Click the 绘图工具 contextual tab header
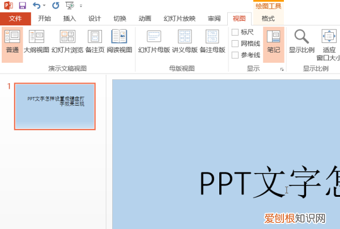 click(269, 6)
